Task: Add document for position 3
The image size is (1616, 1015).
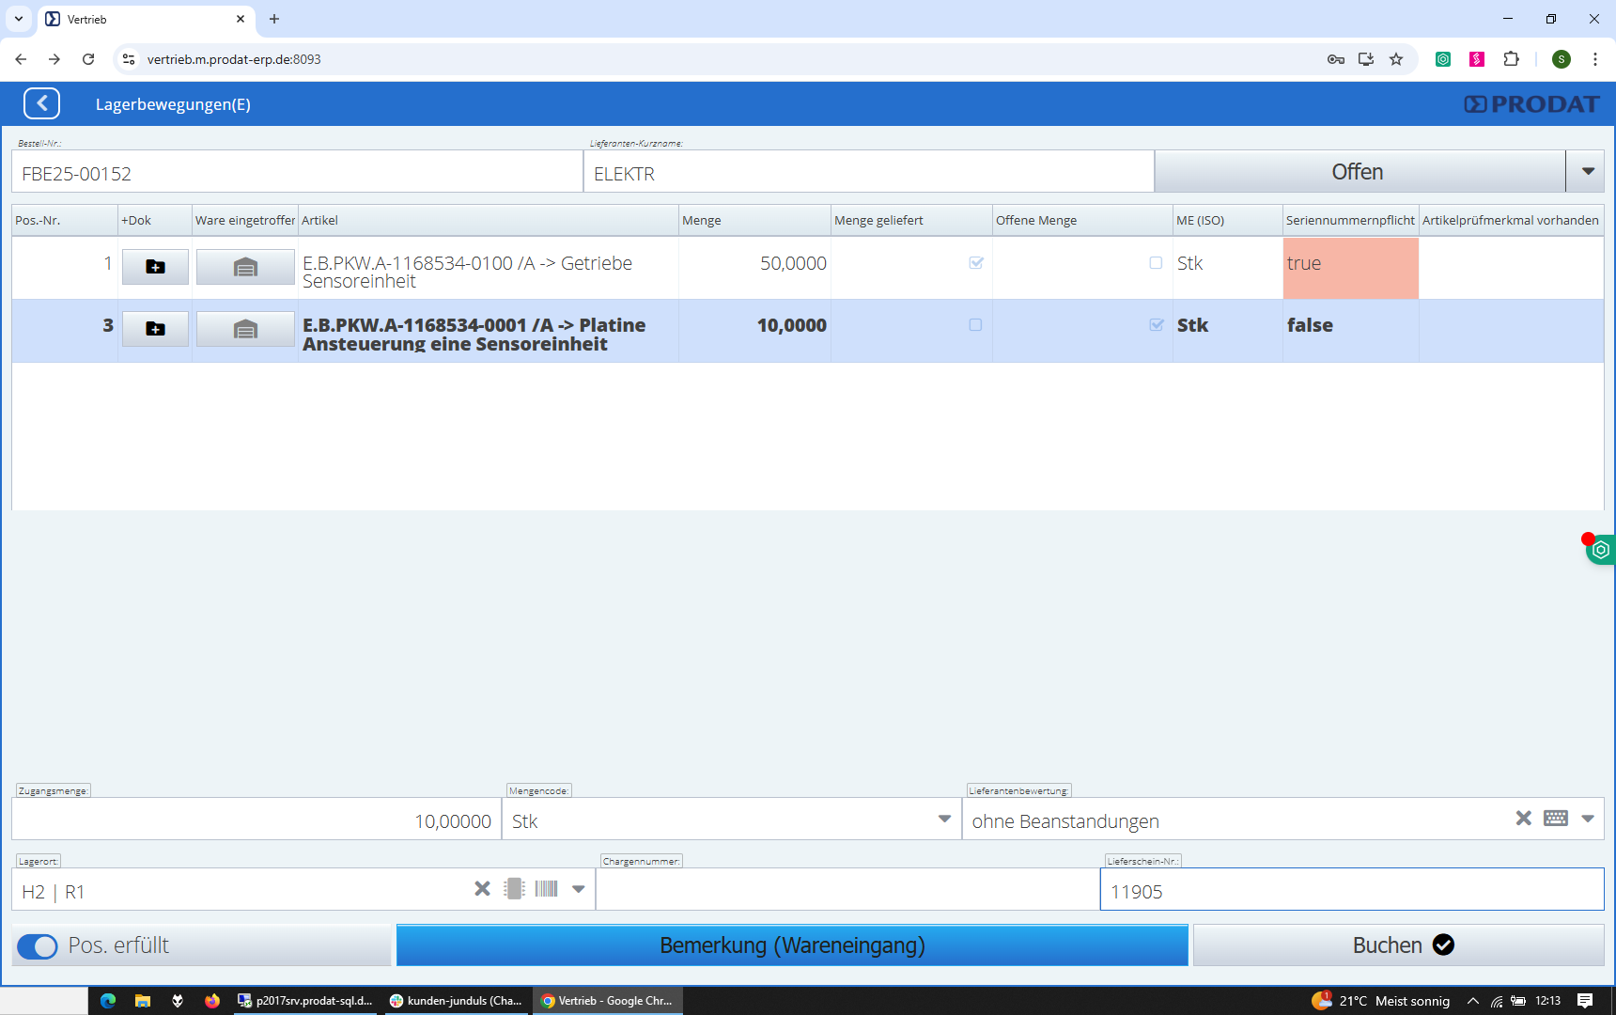Action: pos(155,329)
